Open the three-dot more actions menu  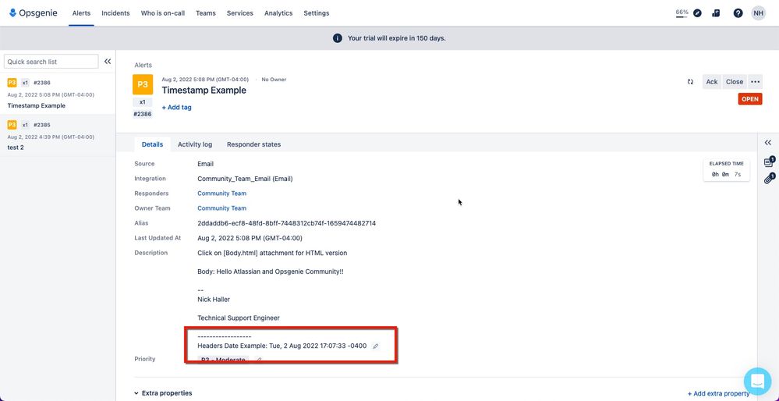(x=755, y=82)
